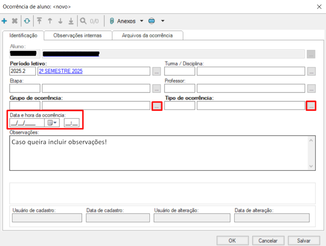Click the refresh record icon
This screenshot has width=326, height=246.
point(27,21)
